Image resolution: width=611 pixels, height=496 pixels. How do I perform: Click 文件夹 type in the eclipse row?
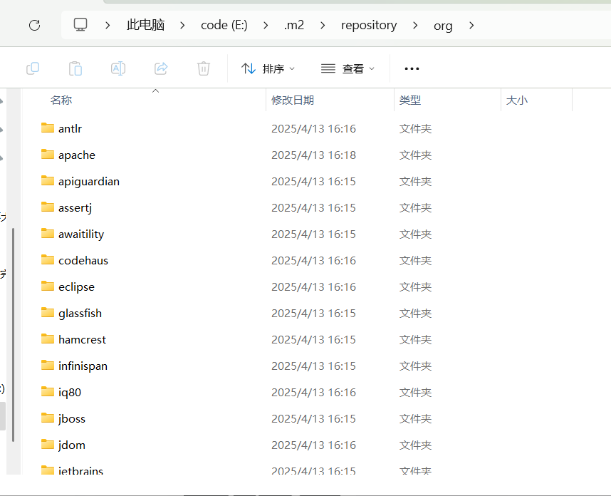pos(415,286)
